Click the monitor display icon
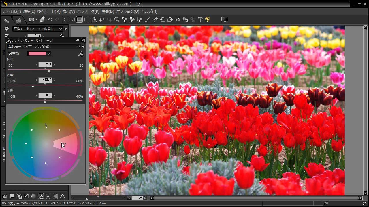This screenshot has width=369, height=207. 225,20
